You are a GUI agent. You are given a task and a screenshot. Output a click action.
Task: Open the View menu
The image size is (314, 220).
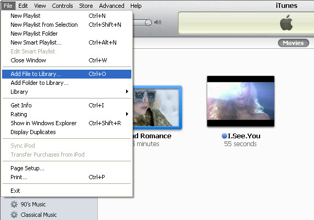(x=40, y=6)
